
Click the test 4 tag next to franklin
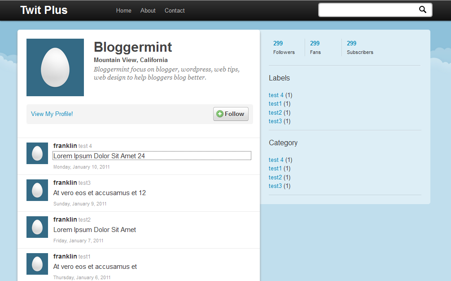[x=85, y=146]
